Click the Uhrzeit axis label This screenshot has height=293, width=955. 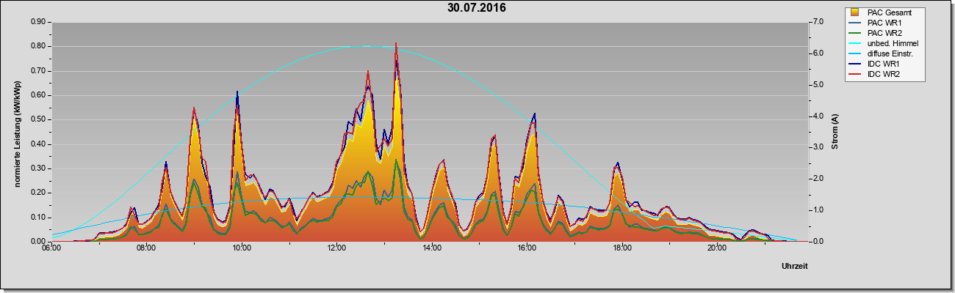click(x=795, y=267)
